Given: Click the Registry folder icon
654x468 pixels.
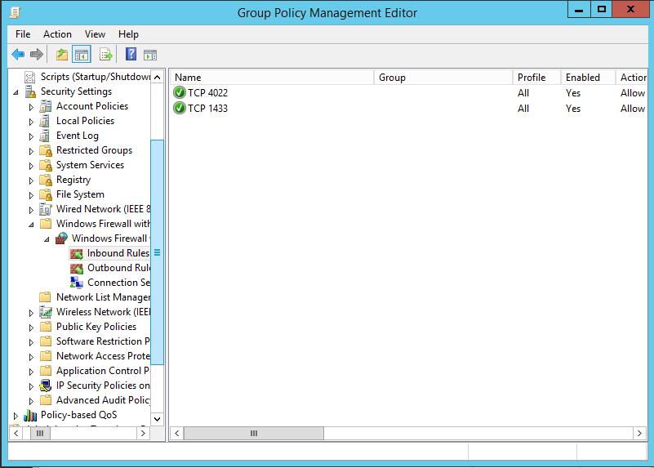Looking at the screenshot, I should (x=46, y=180).
